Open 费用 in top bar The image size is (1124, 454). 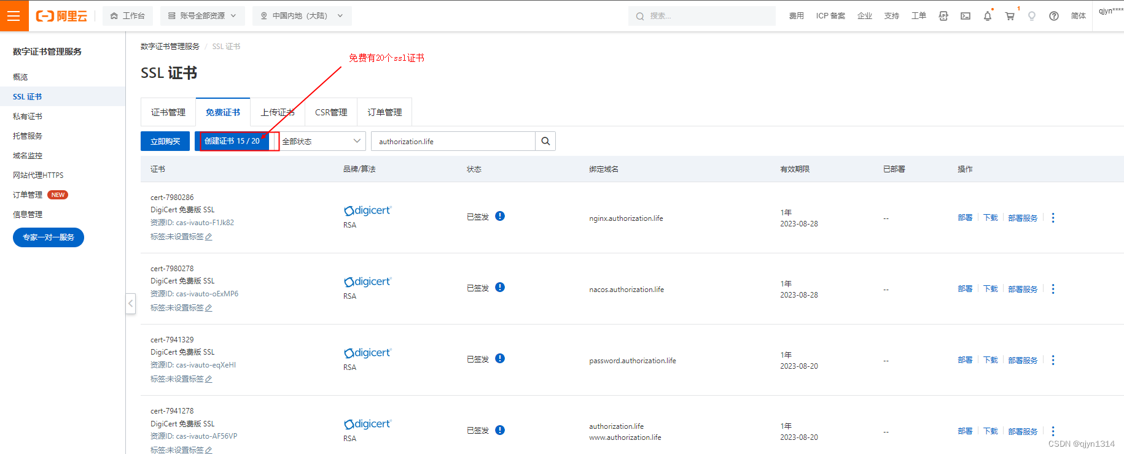pos(797,16)
